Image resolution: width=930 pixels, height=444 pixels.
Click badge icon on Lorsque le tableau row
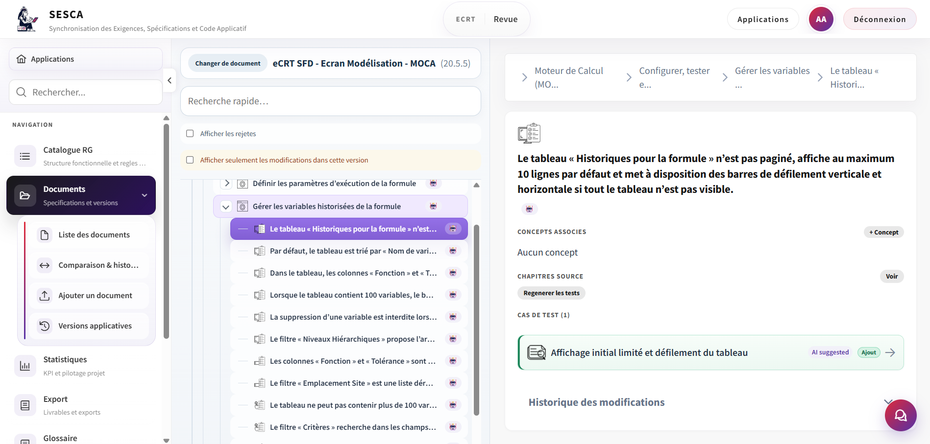(453, 295)
